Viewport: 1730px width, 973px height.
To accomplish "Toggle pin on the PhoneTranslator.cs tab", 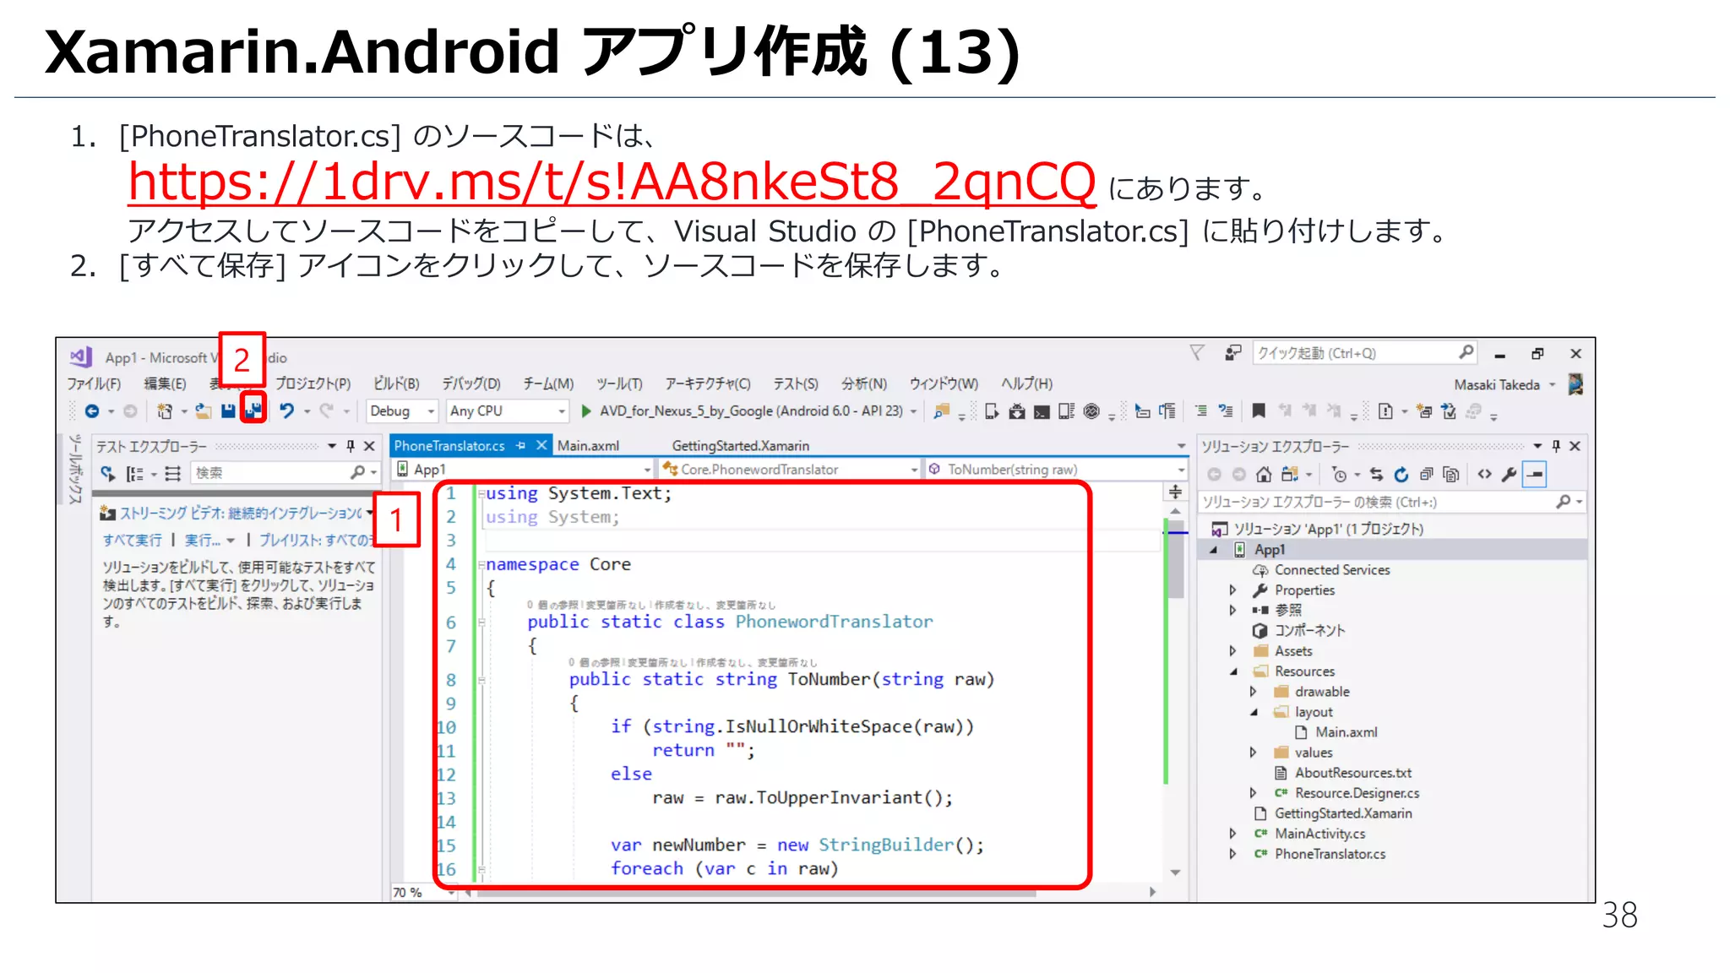I will click(x=520, y=445).
